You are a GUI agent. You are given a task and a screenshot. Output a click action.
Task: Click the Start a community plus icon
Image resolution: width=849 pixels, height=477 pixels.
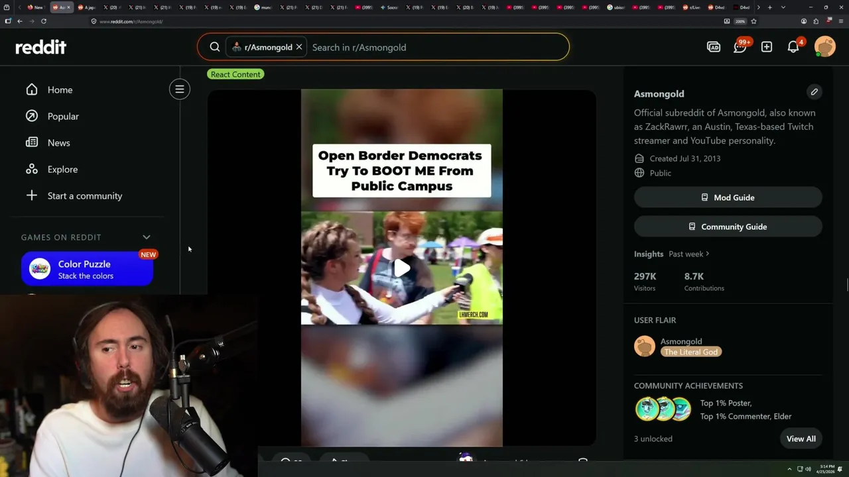32,195
